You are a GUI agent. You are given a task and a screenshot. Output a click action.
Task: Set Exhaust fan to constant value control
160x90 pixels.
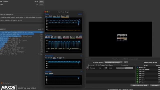pos(129,68)
